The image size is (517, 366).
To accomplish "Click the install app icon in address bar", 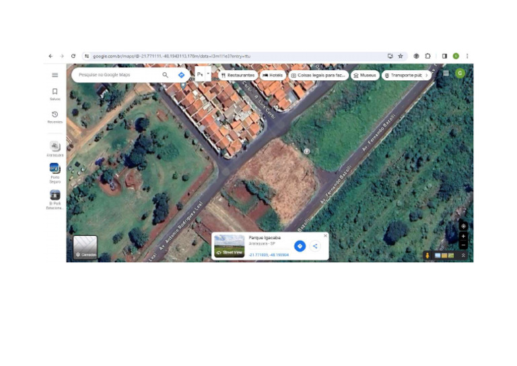I will coord(390,56).
